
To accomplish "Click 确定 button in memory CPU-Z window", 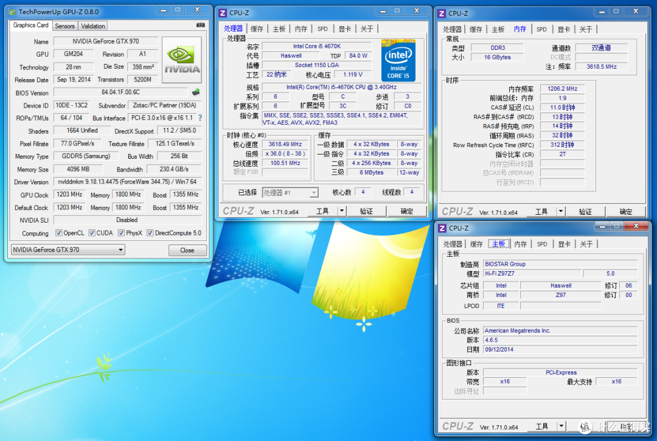I will pos(626,212).
